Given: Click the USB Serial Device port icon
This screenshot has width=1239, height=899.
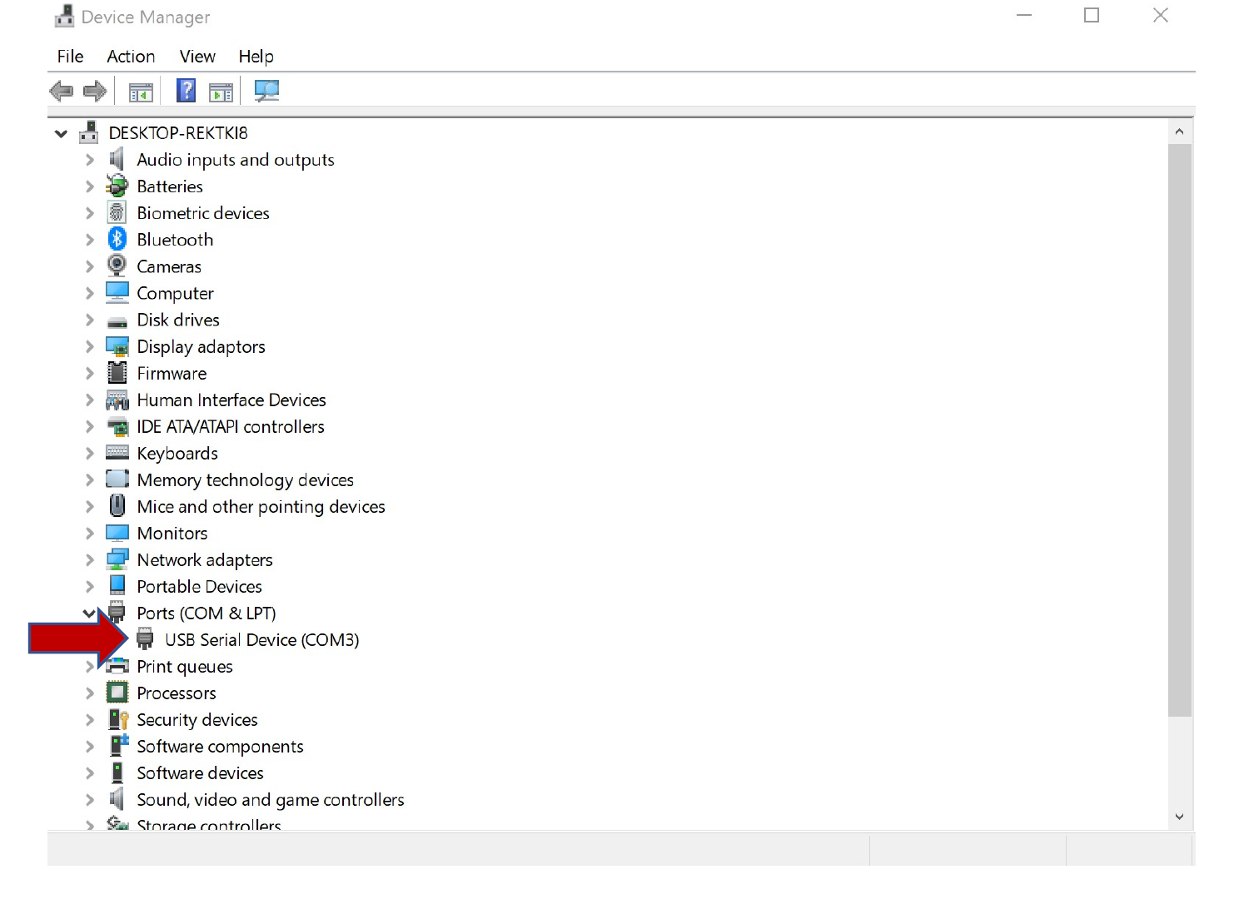Looking at the screenshot, I should [145, 639].
